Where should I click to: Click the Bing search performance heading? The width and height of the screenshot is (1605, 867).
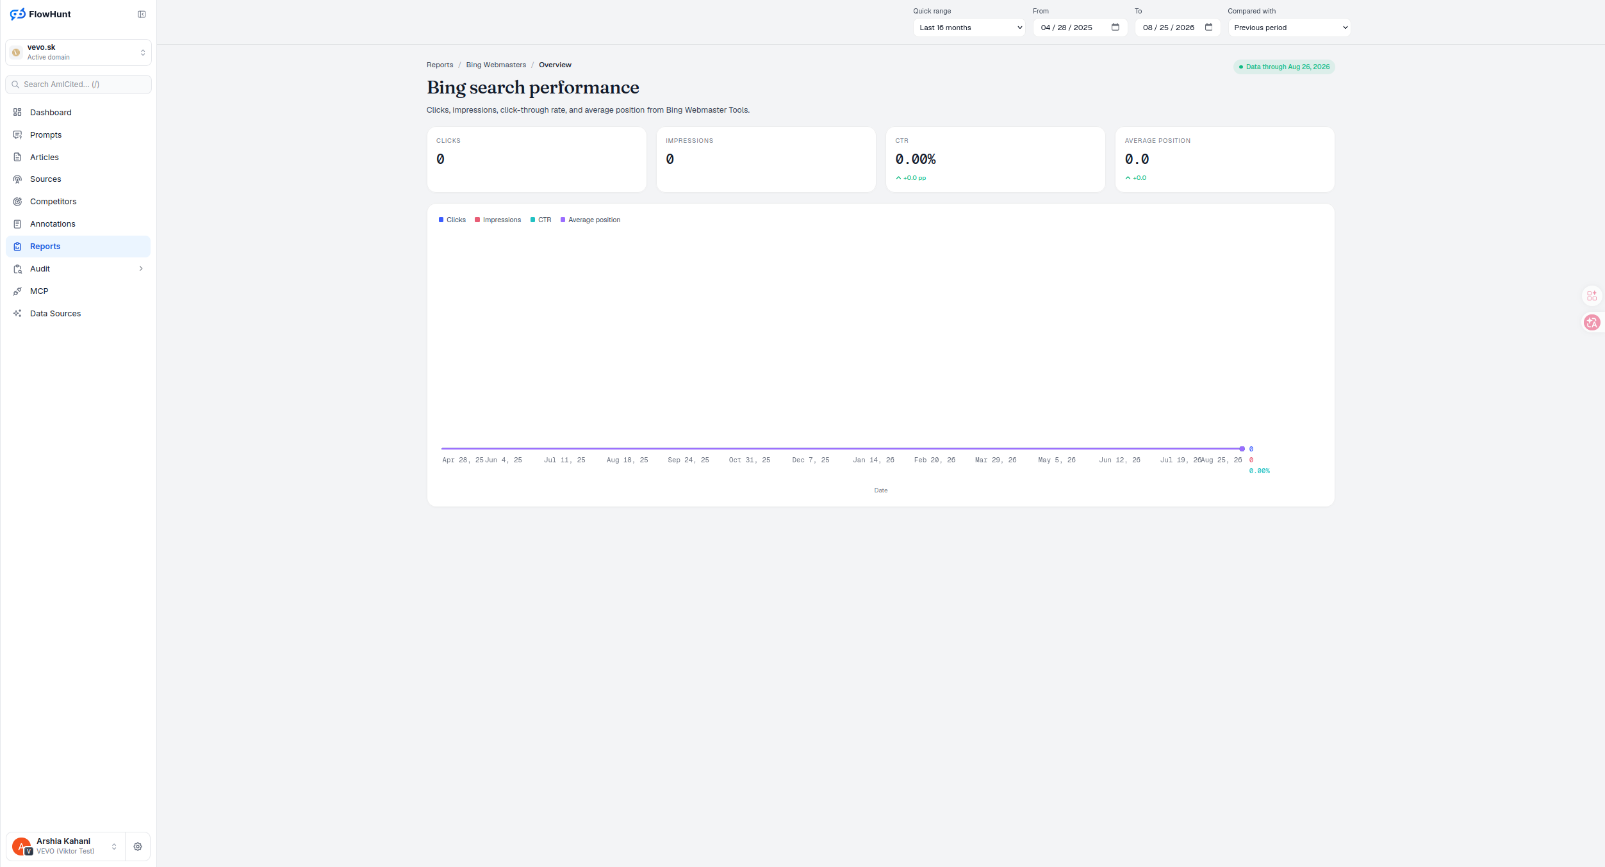pyautogui.click(x=533, y=87)
